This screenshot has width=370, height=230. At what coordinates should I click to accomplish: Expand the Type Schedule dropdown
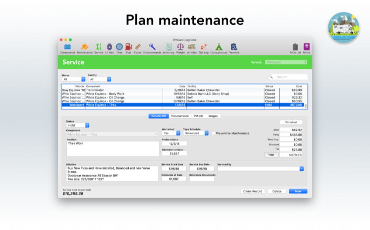tap(196, 133)
